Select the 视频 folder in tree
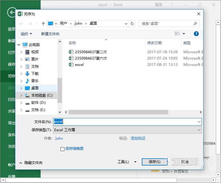 (x=35, y=52)
